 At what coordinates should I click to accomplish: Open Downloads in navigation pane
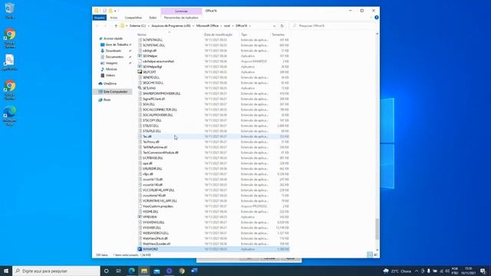pyautogui.click(x=113, y=51)
